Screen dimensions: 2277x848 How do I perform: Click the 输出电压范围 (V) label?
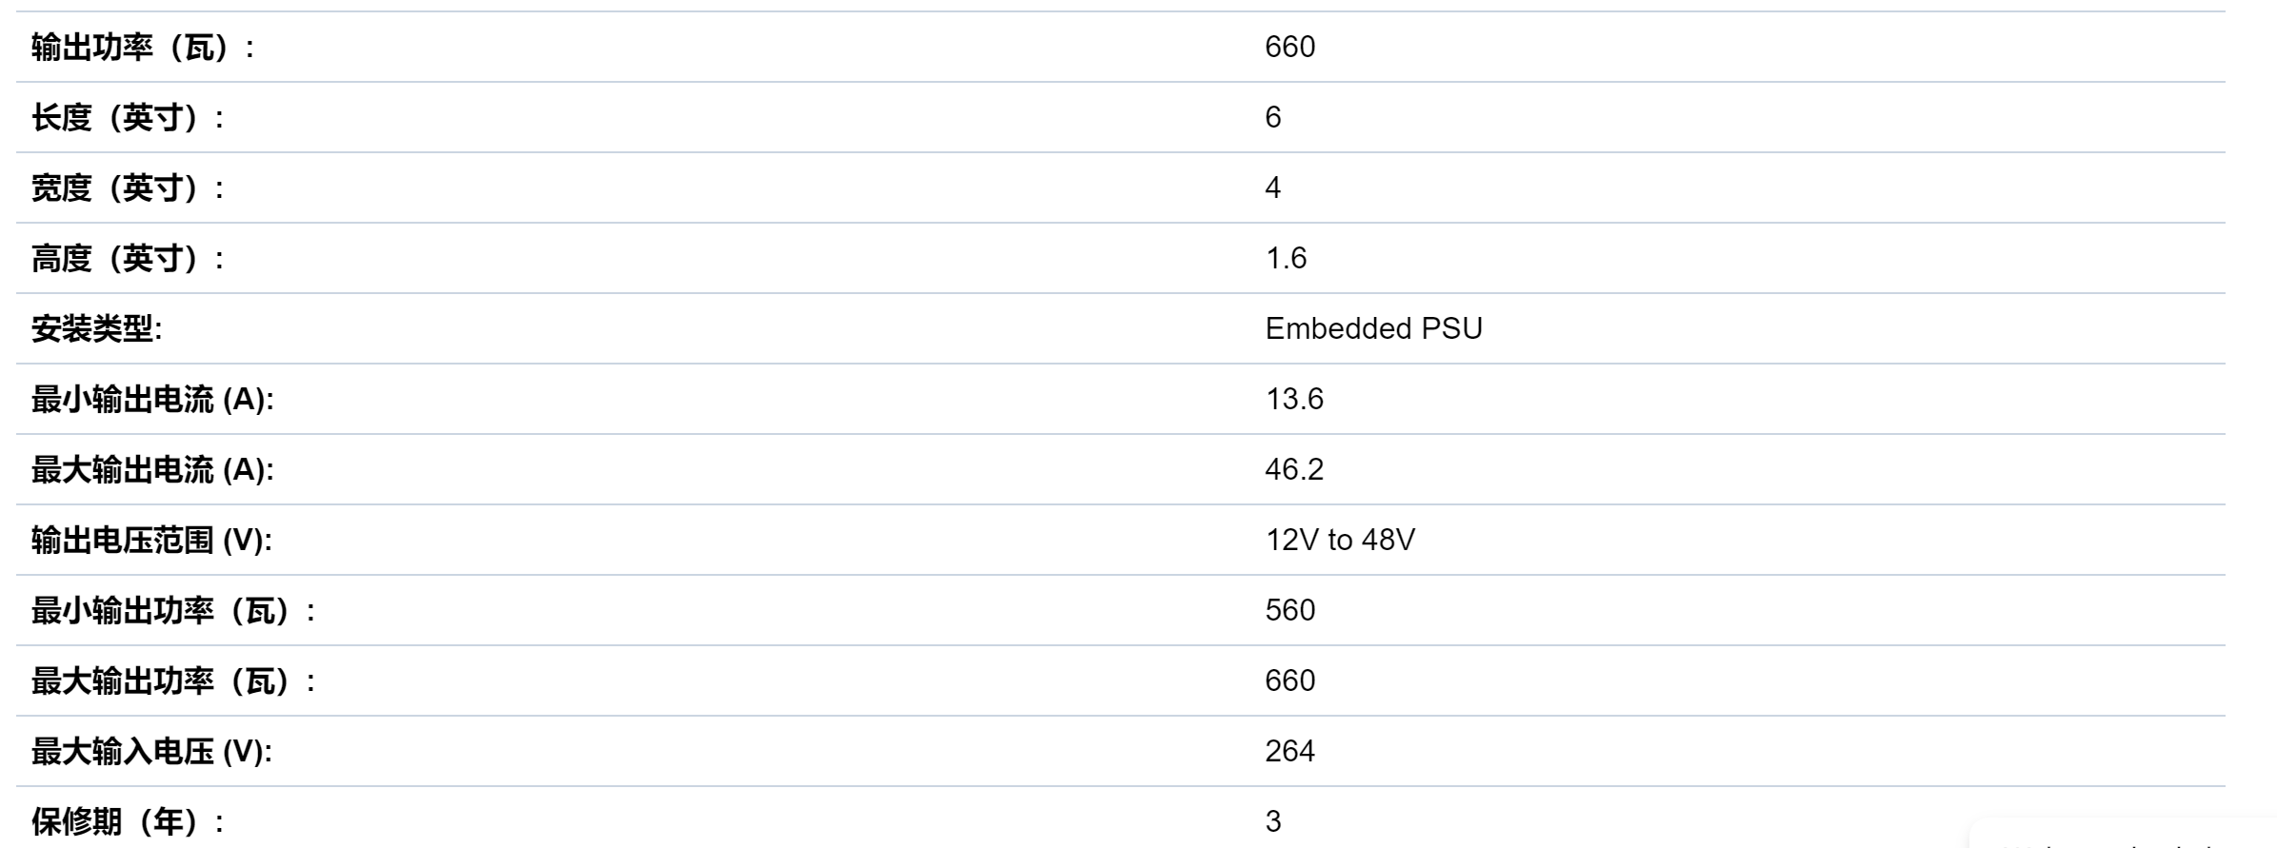[x=151, y=541]
